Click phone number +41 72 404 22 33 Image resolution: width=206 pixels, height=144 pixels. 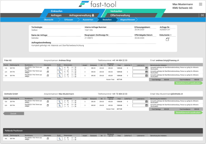pyautogui.click(x=120, y=94)
